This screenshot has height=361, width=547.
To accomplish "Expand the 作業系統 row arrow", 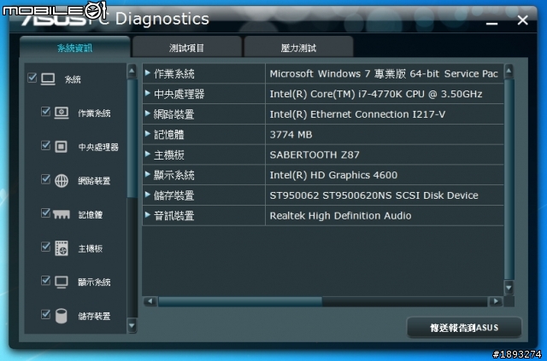I will coord(148,73).
